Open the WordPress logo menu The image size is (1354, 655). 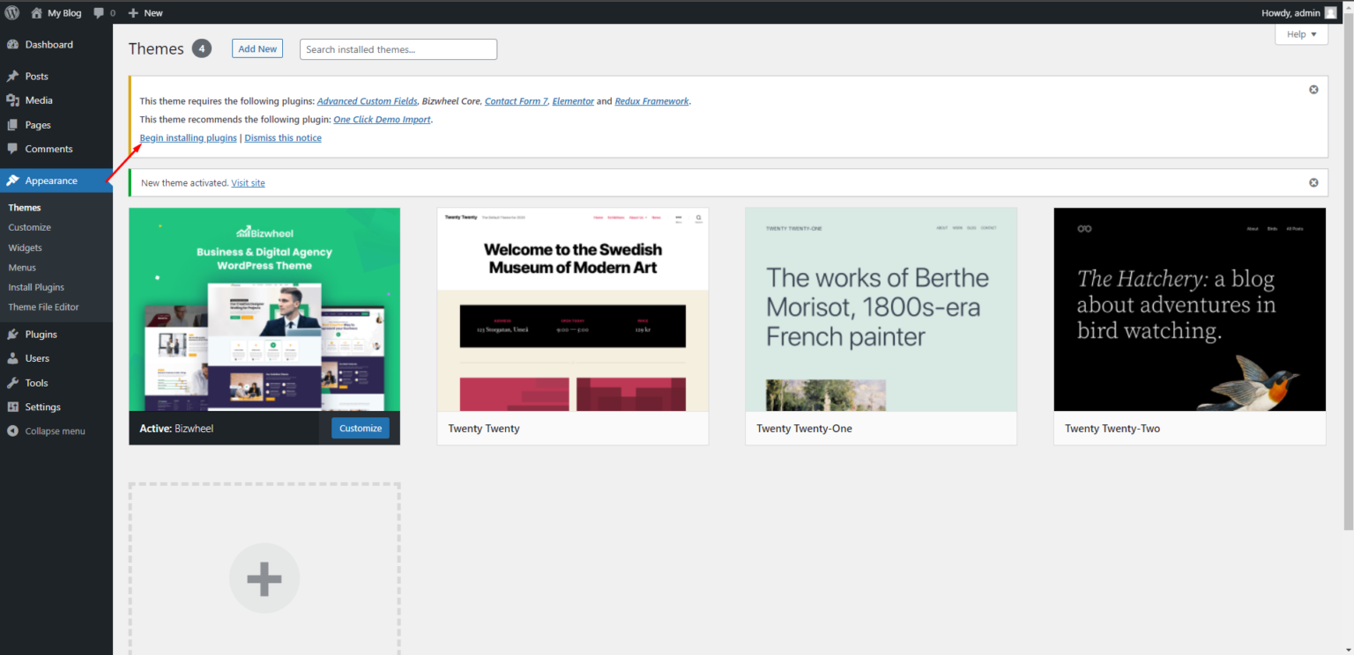[x=12, y=12]
